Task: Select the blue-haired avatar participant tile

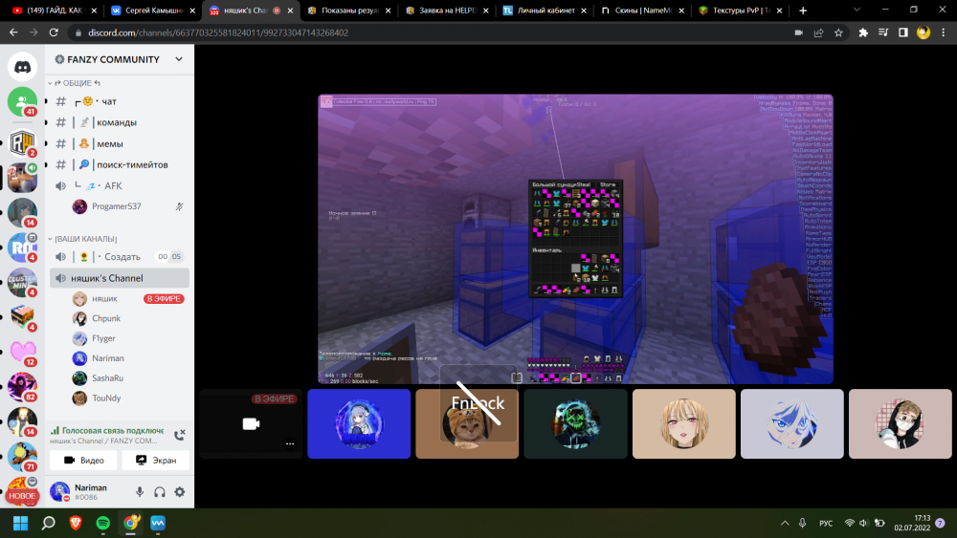Action: click(x=792, y=423)
